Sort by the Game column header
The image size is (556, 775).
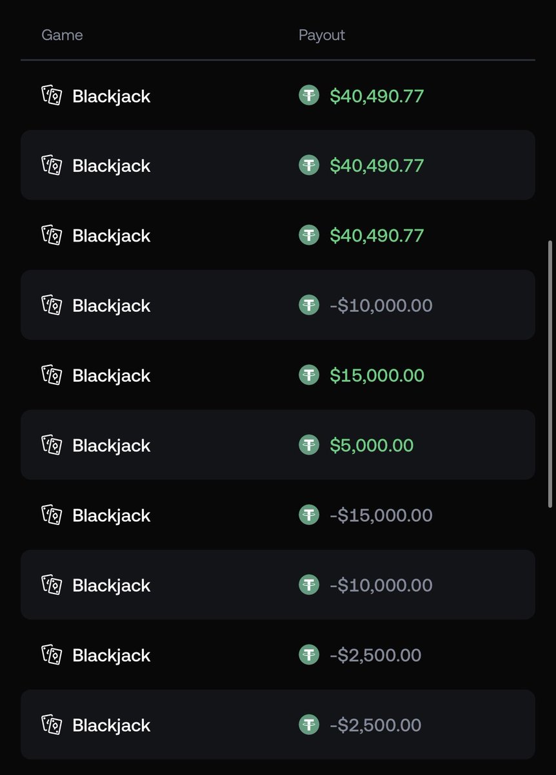(62, 35)
